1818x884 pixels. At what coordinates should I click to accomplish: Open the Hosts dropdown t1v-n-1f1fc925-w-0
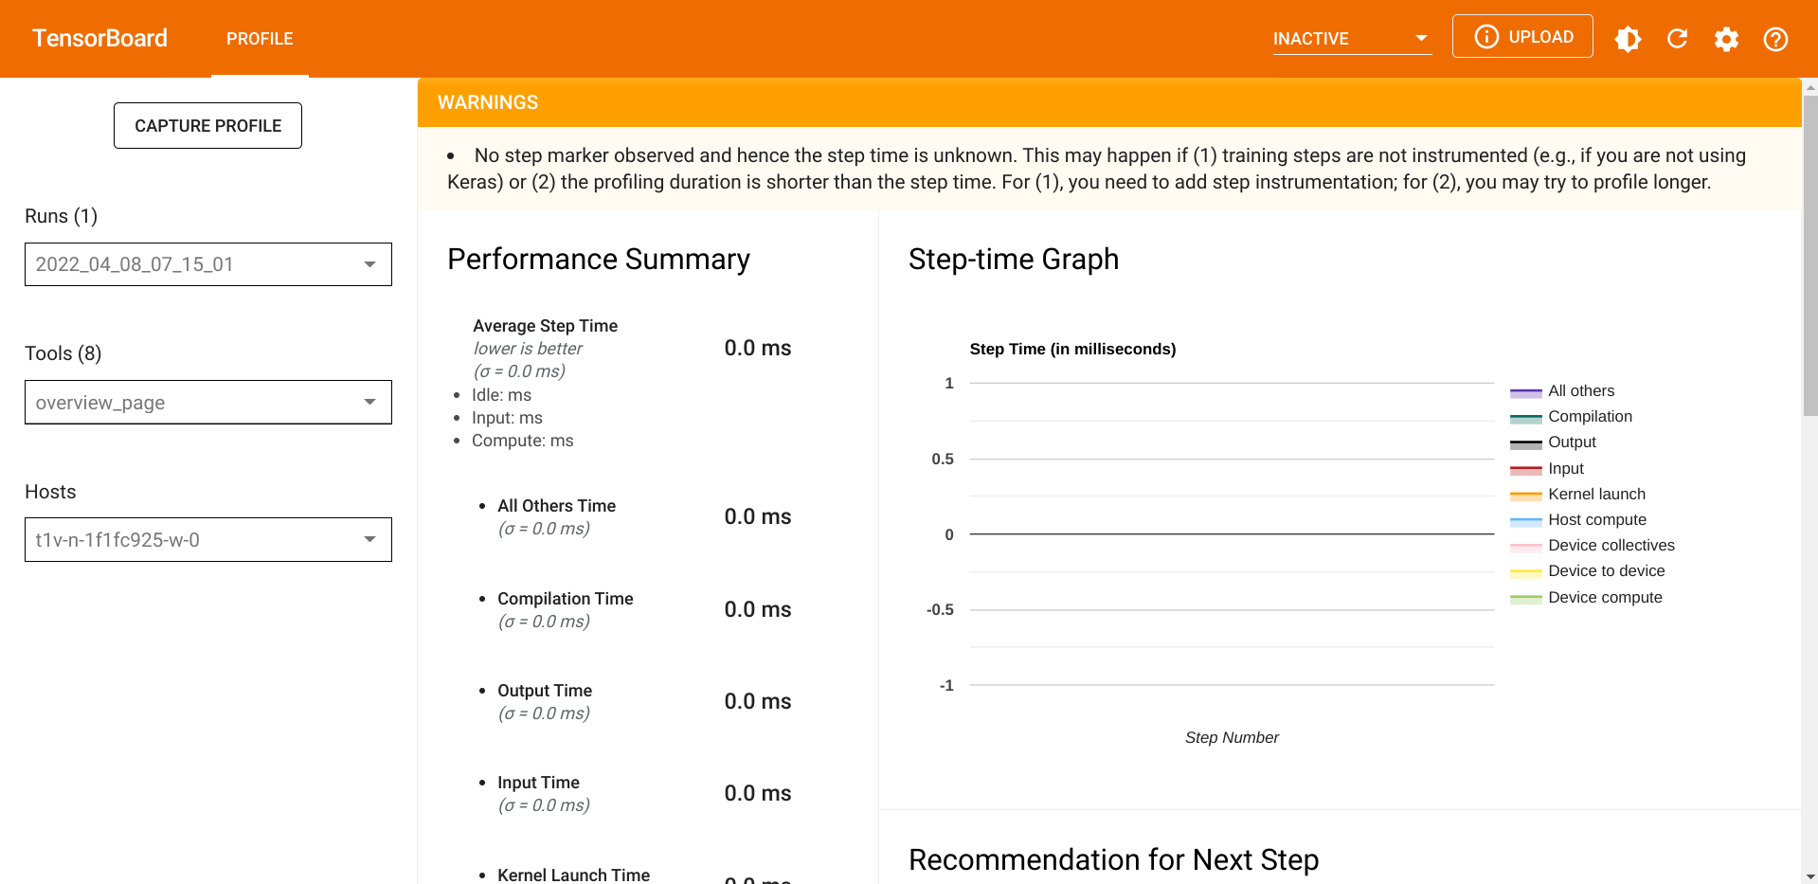[x=207, y=540]
